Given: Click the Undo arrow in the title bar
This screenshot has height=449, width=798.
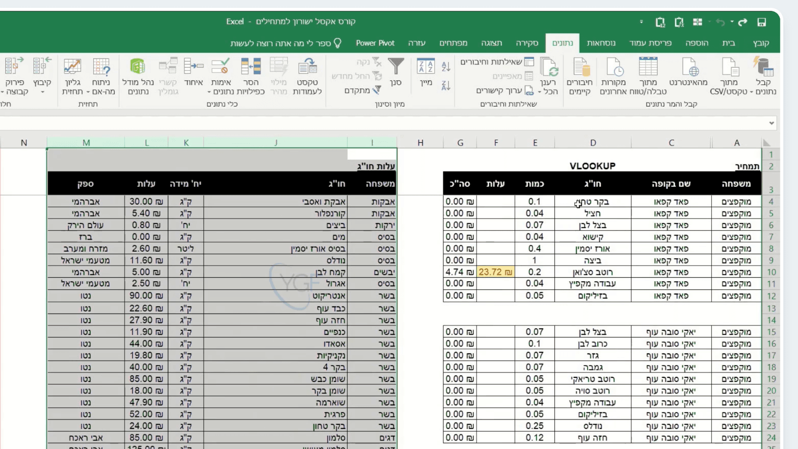Looking at the screenshot, I should click(720, 22).
